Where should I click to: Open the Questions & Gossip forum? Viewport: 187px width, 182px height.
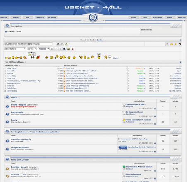click(21, 139)
